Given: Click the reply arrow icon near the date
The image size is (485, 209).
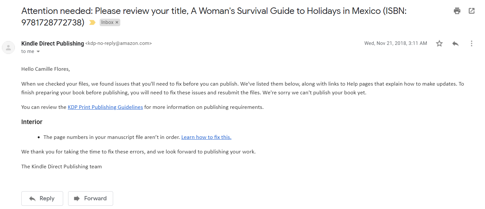Looking at the screenshot, I should coord(455,43).
